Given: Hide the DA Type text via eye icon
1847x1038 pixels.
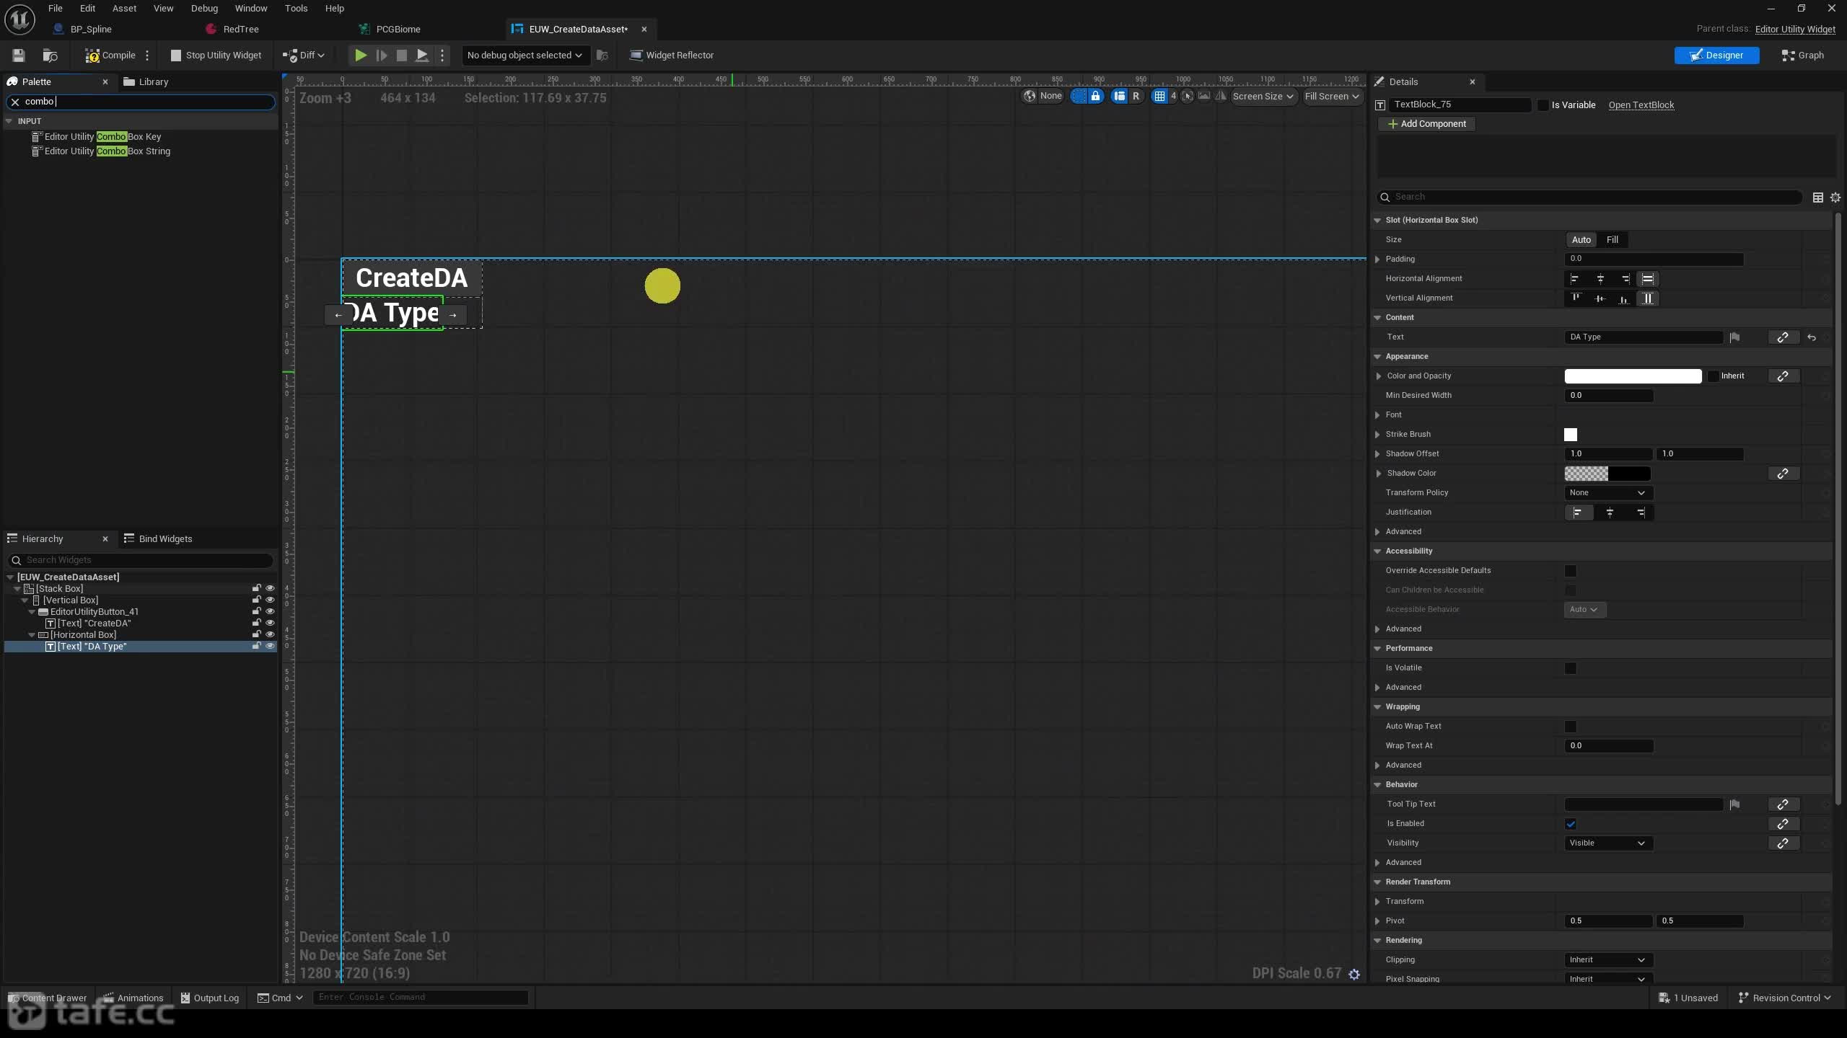Looking at the screenshot, I should click(270, 646).
